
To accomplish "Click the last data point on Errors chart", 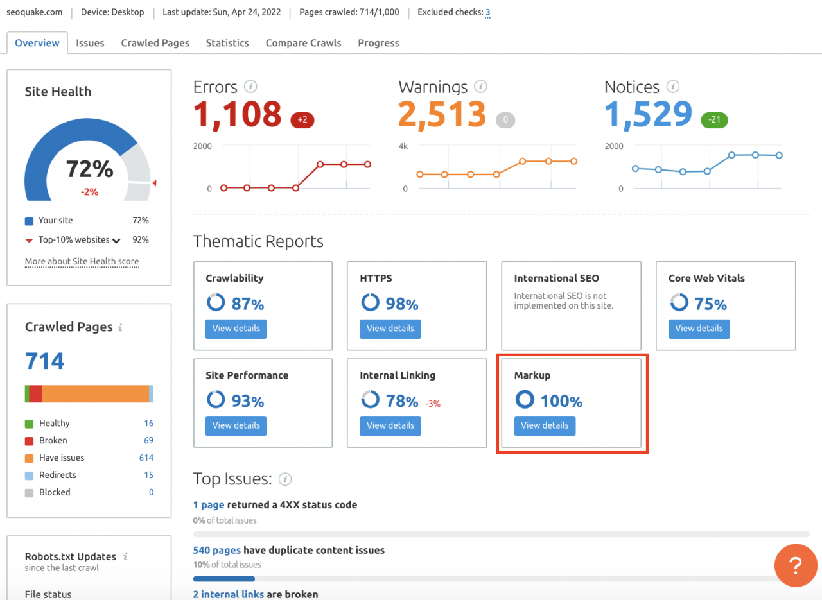I will [368, 164].
